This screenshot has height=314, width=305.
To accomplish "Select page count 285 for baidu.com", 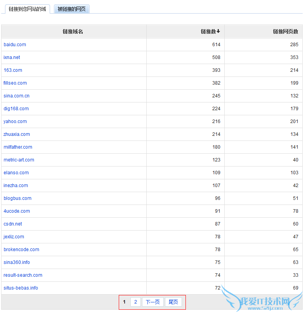I will point(294,45).
